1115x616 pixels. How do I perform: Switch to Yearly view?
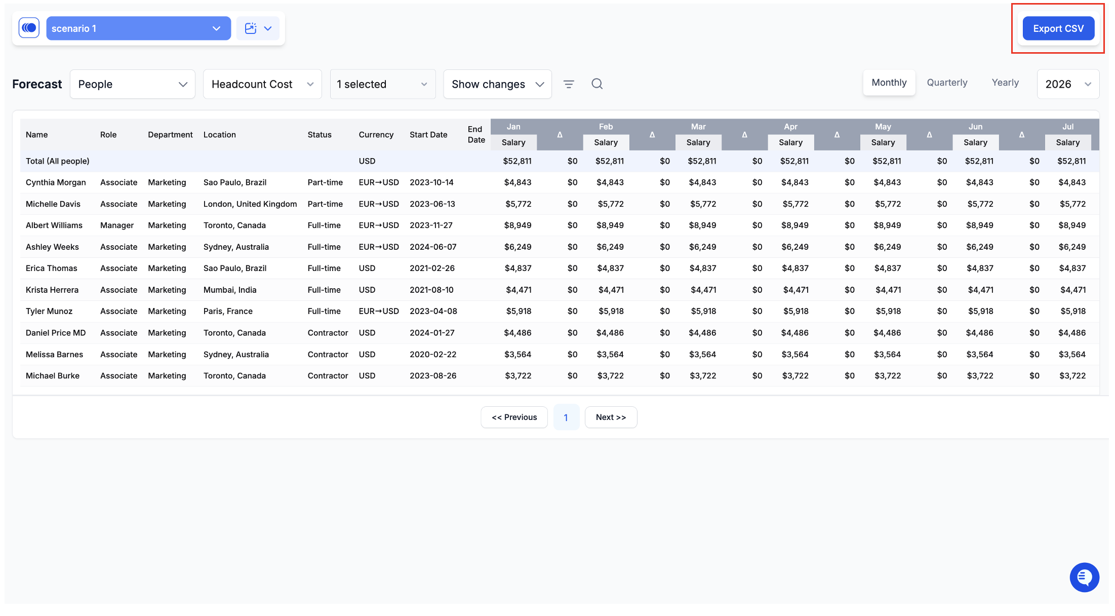coord(1005,83)
